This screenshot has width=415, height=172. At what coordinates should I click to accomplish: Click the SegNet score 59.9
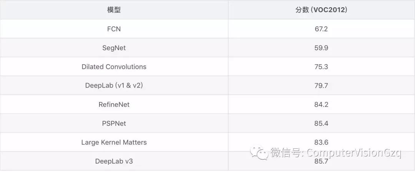click(321, 48)
